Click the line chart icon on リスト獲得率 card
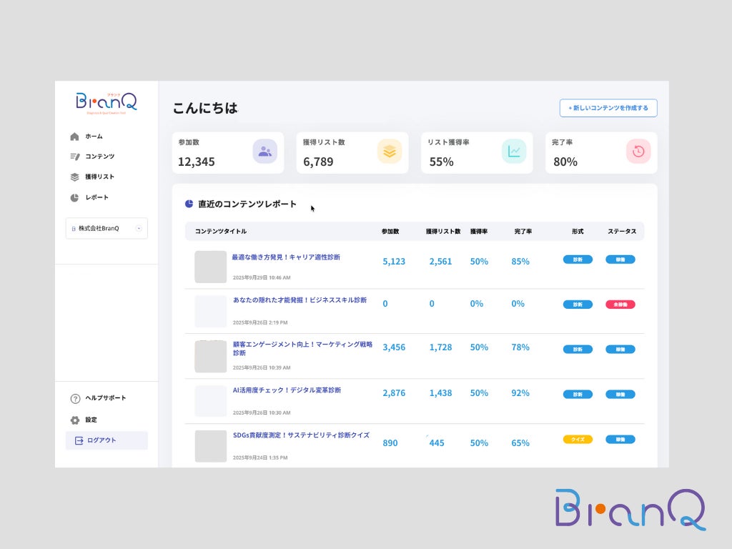 (514, 152)
